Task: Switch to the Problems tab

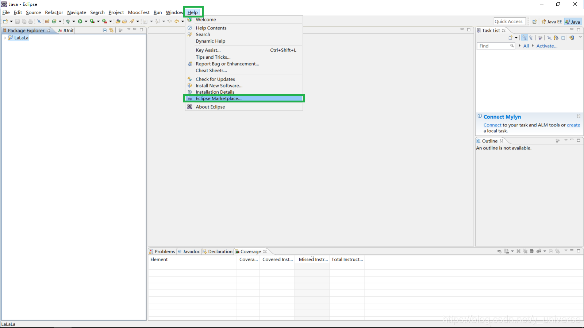Action: (x=162, y=251)
